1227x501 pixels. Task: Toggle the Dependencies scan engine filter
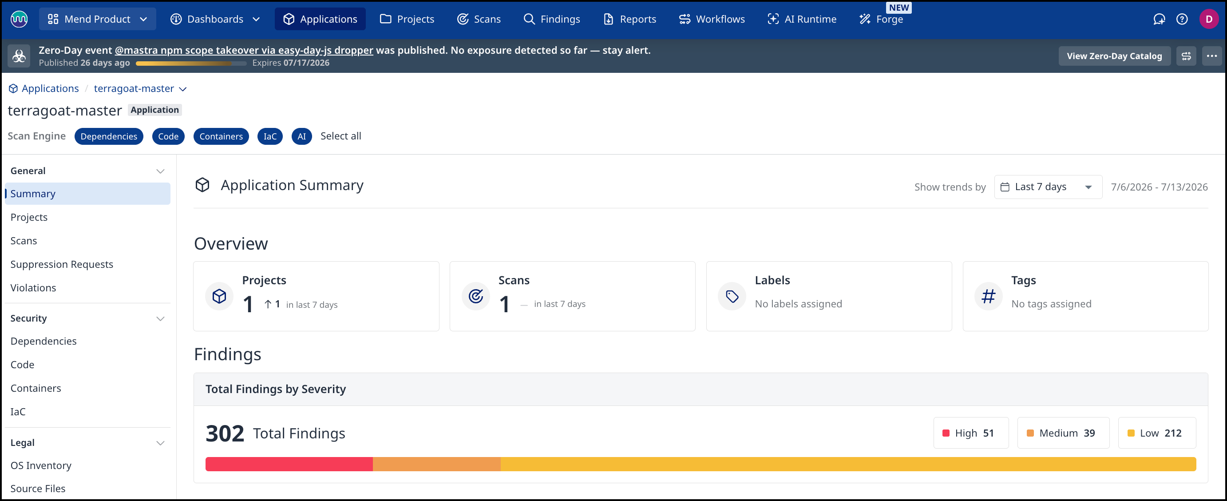click(x=109, y=136)
